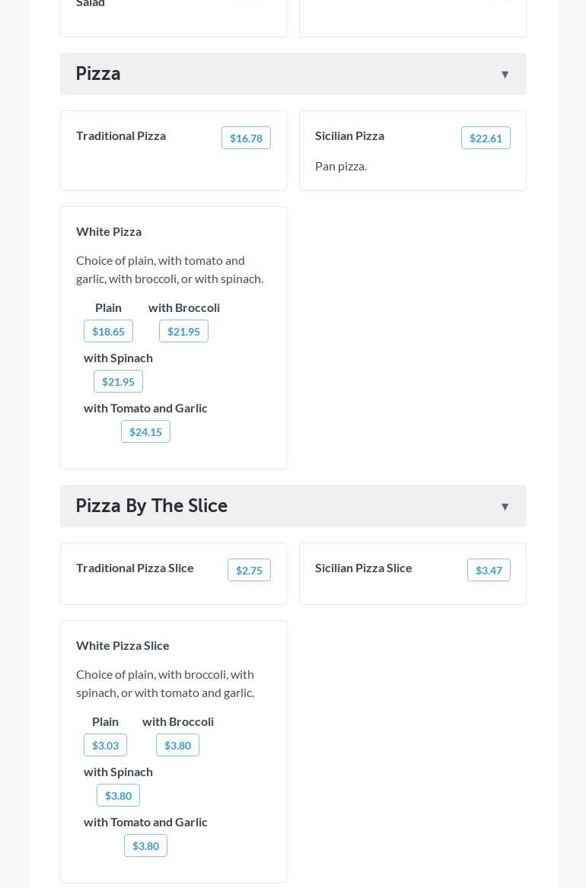Viewport: 586px width, 888px height.
Task: Select Plain White Pizza Slice $3.03
Action: (105, 745)
